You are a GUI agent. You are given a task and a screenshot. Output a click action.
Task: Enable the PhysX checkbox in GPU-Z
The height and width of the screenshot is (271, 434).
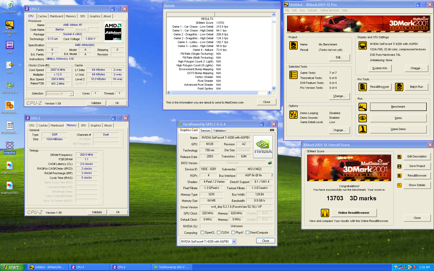coord(233,233)
